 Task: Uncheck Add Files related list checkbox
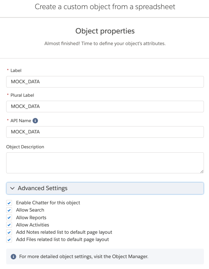click(x=9, y=240)
